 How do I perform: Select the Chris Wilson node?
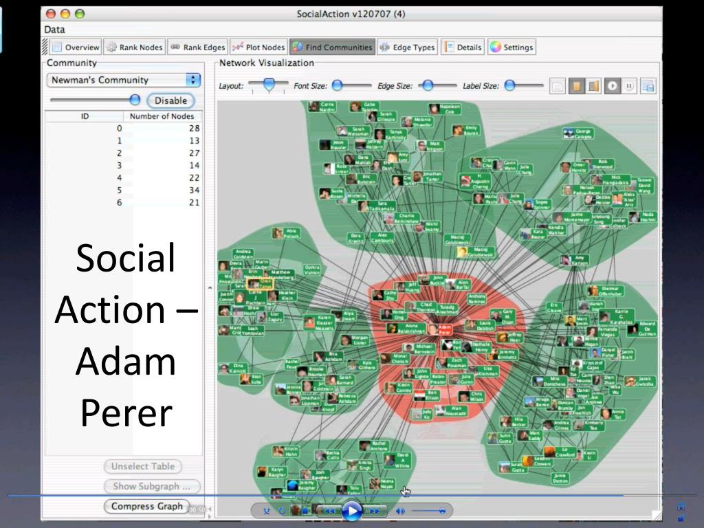pyautogui.click(x=472, y=397)
